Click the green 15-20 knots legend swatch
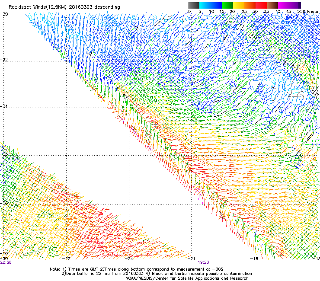This screenshot has height=281, width=320. [227, 5]
